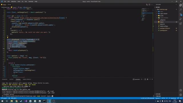Viewport: 183px width, 103px height.
Task: Click the exp:// link in the terminal output
Action: (x=19, y=86)
